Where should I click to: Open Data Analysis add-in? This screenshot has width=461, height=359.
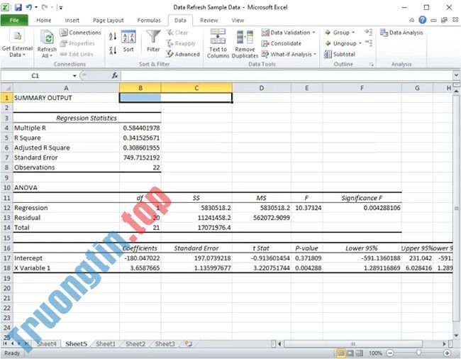point(401,33)
